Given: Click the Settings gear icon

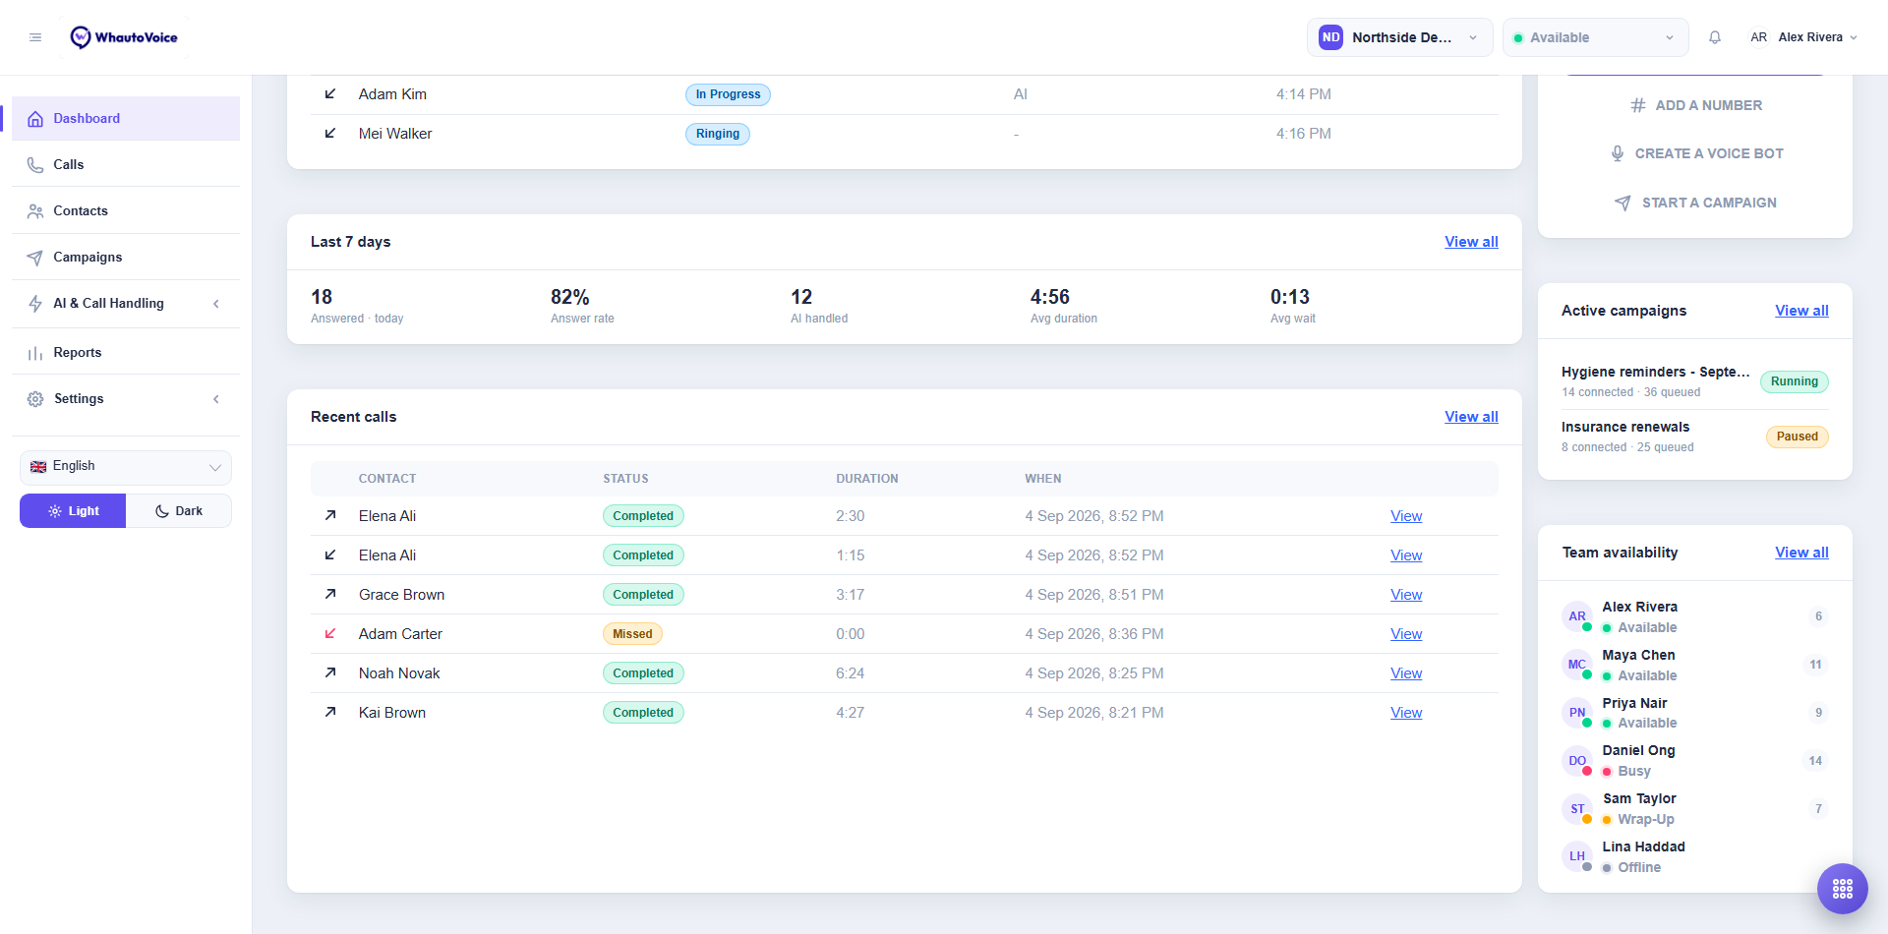Looking at the screenshot, I should click(35, 399).
